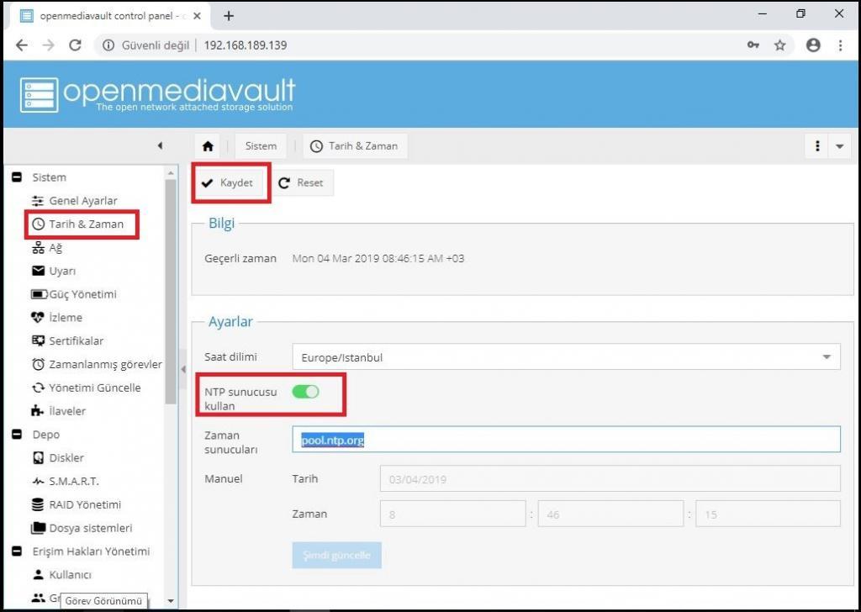This screenshot has height=612, width=861.
Task: Click the RAID Yönetimi database icon
Action: [38, 504]
